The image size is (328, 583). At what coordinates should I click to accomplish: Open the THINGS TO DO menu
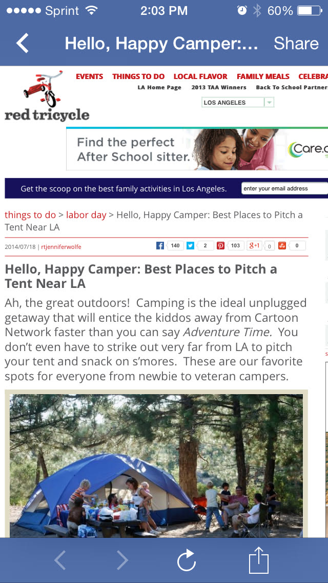tap(138, 76)
